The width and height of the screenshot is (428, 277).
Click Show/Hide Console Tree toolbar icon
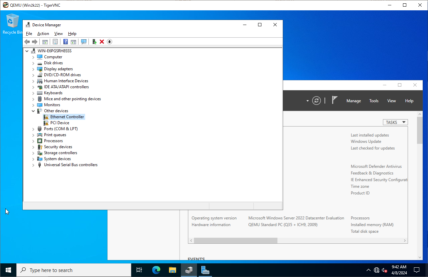click(45, 42)
